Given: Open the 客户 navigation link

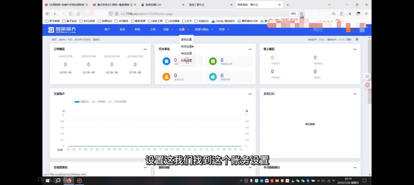Looking at the screenshot, I should click(107, 29).
